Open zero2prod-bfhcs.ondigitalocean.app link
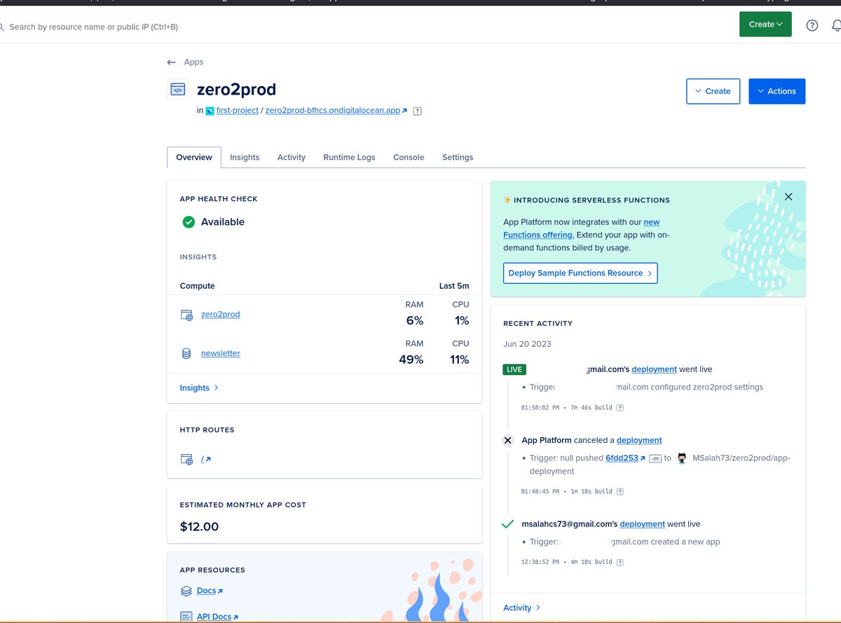 pos(336,111)
